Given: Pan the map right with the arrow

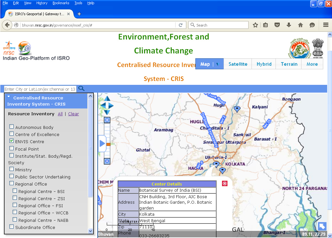Looking at the screenshot, I should pos(111,105).
